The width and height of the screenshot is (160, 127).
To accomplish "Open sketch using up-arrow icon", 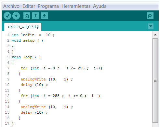I will click(35, 16).
